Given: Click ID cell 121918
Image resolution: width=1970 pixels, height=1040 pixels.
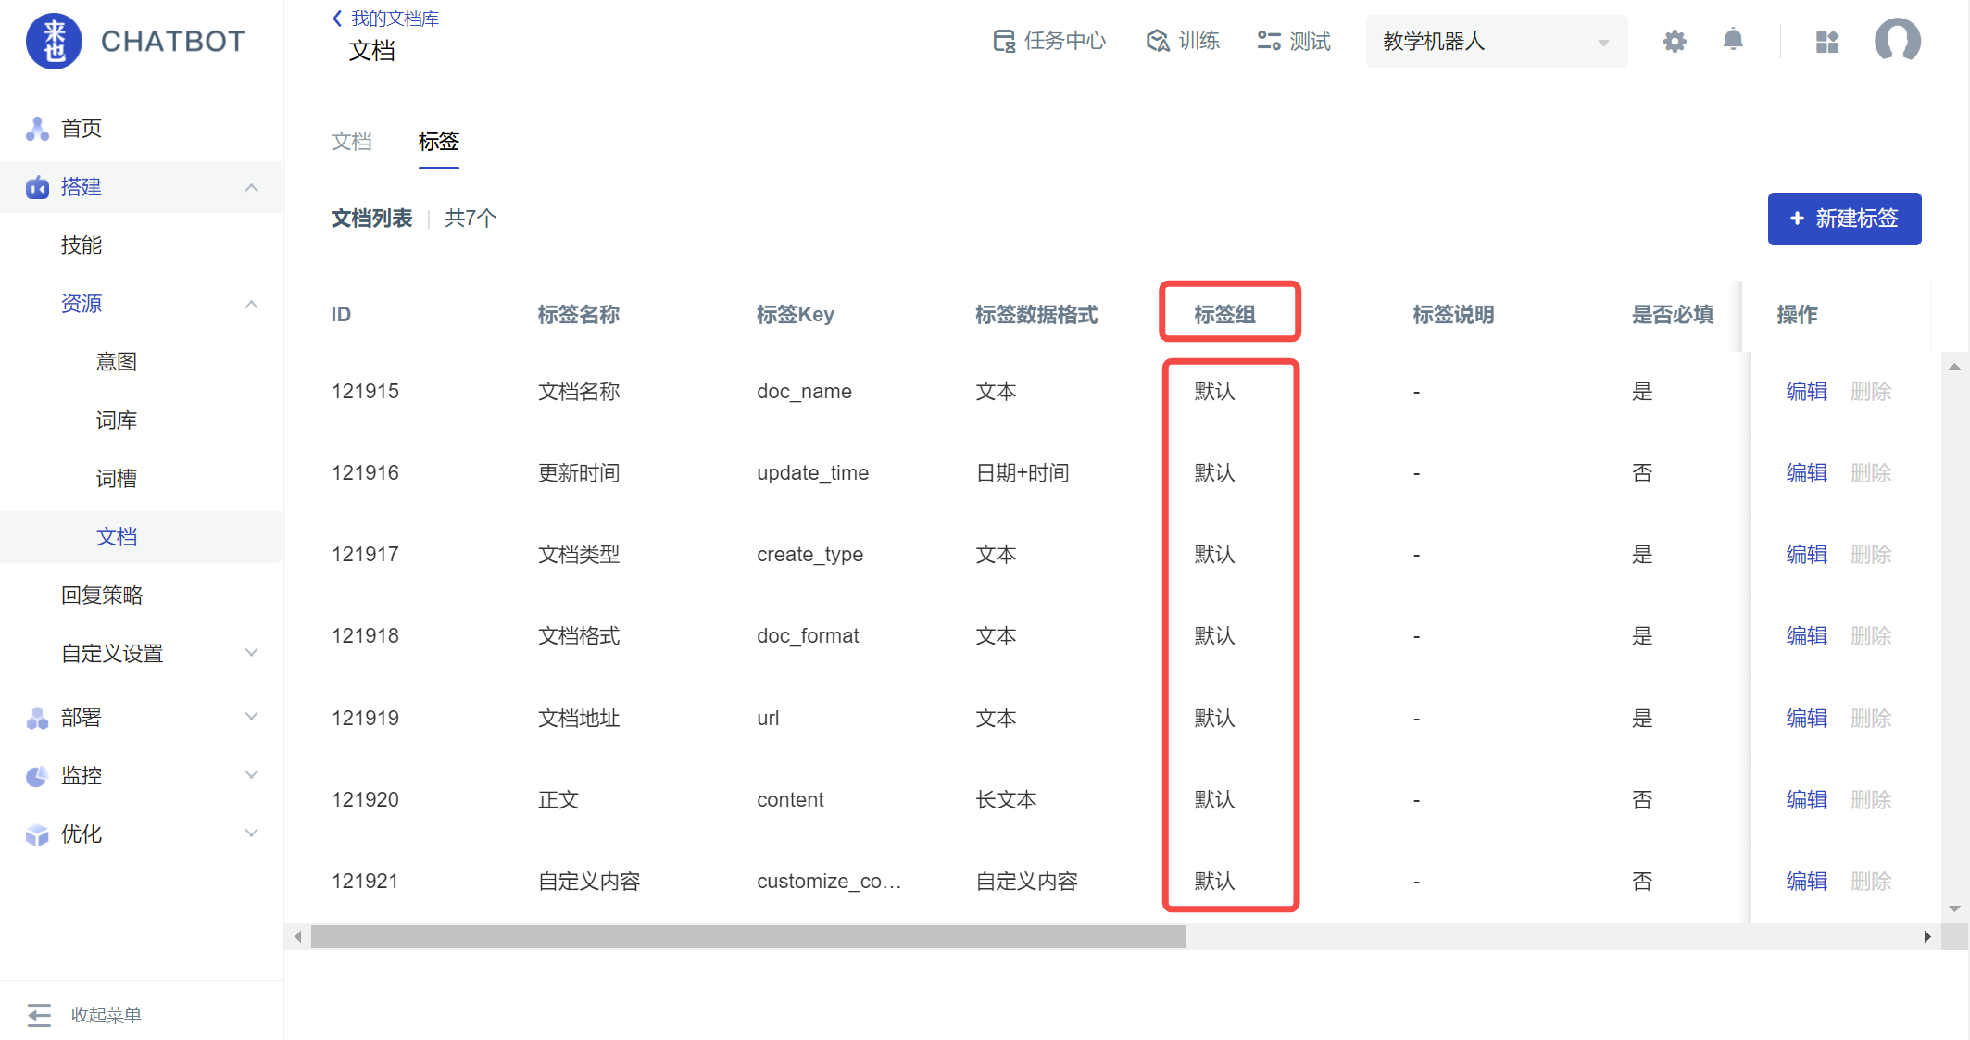Looking at the screenshot, I should tap(365, 636).
